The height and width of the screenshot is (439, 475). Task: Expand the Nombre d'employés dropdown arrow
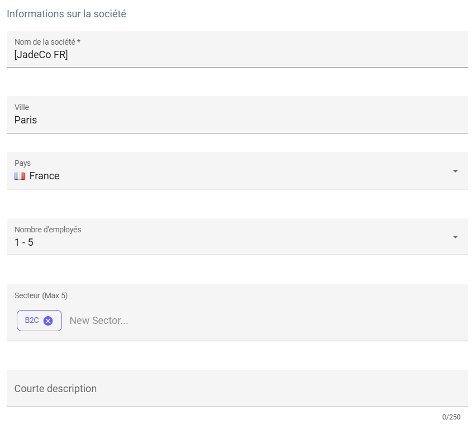tap(455, 237)
